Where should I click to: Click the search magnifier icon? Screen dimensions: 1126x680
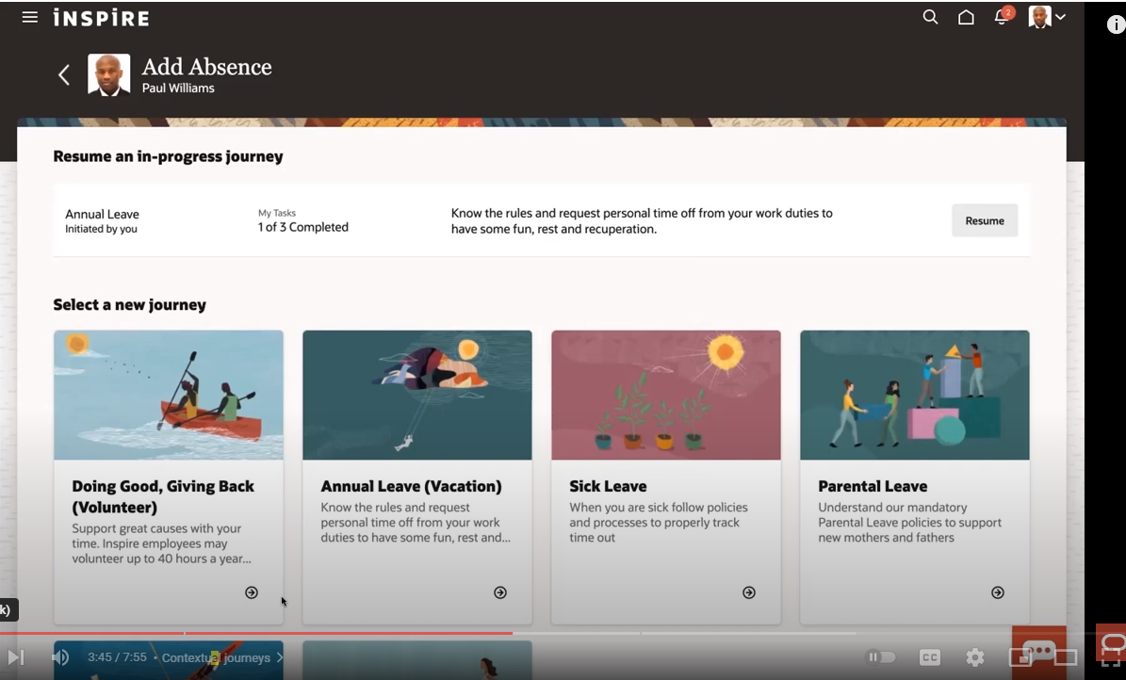(930, 17)
